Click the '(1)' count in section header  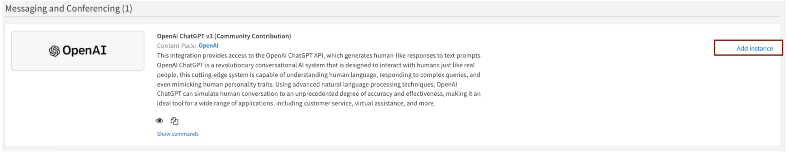pos(127,8)
